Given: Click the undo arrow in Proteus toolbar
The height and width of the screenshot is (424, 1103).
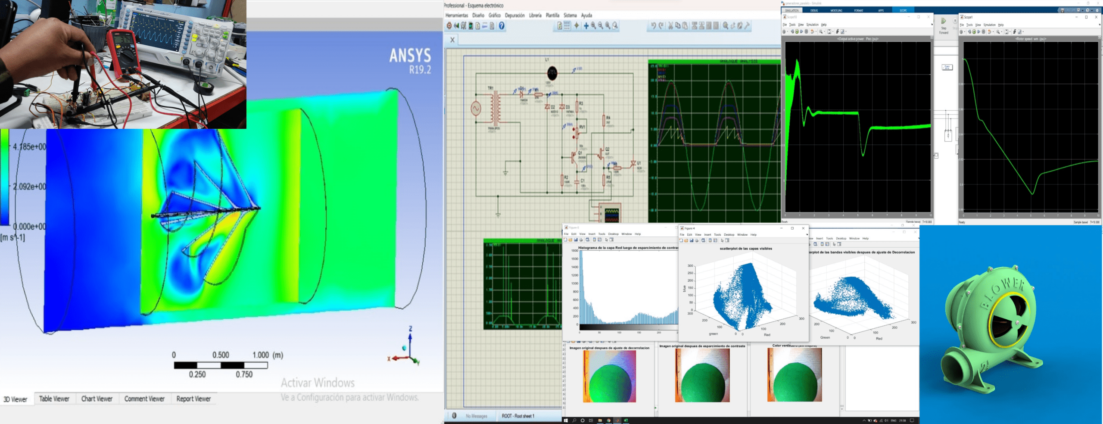Looking at the screenshot, I should (653, 26).
